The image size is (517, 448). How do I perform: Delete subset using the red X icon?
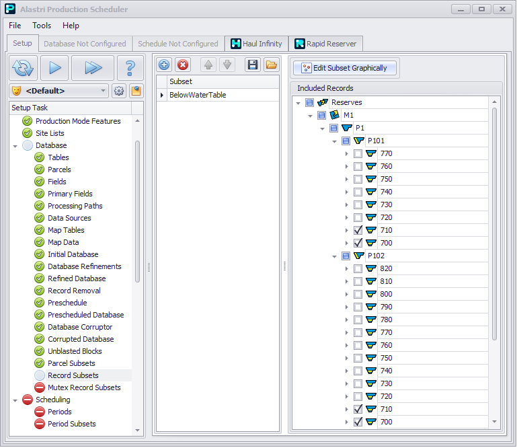[x=182, y=65]
